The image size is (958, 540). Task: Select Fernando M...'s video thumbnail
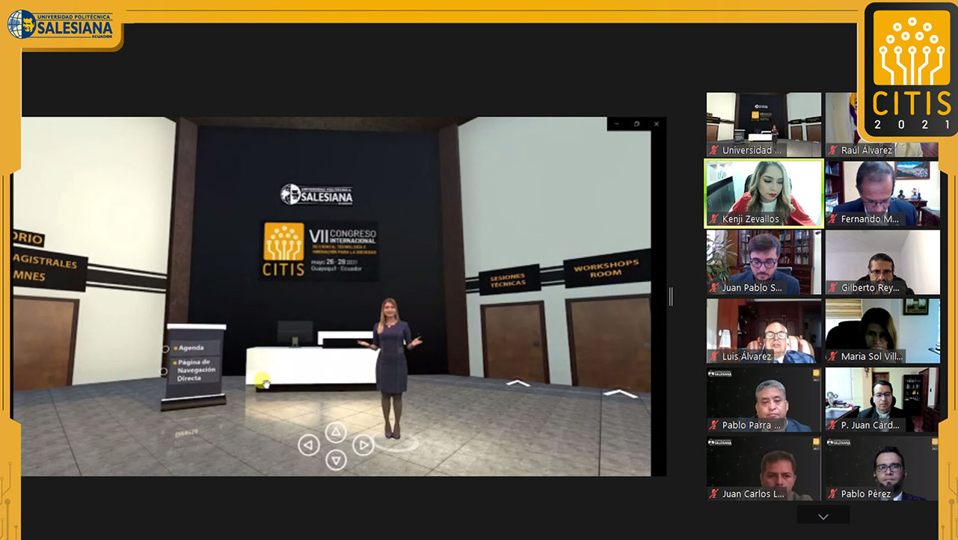click(x=882, y=193)
